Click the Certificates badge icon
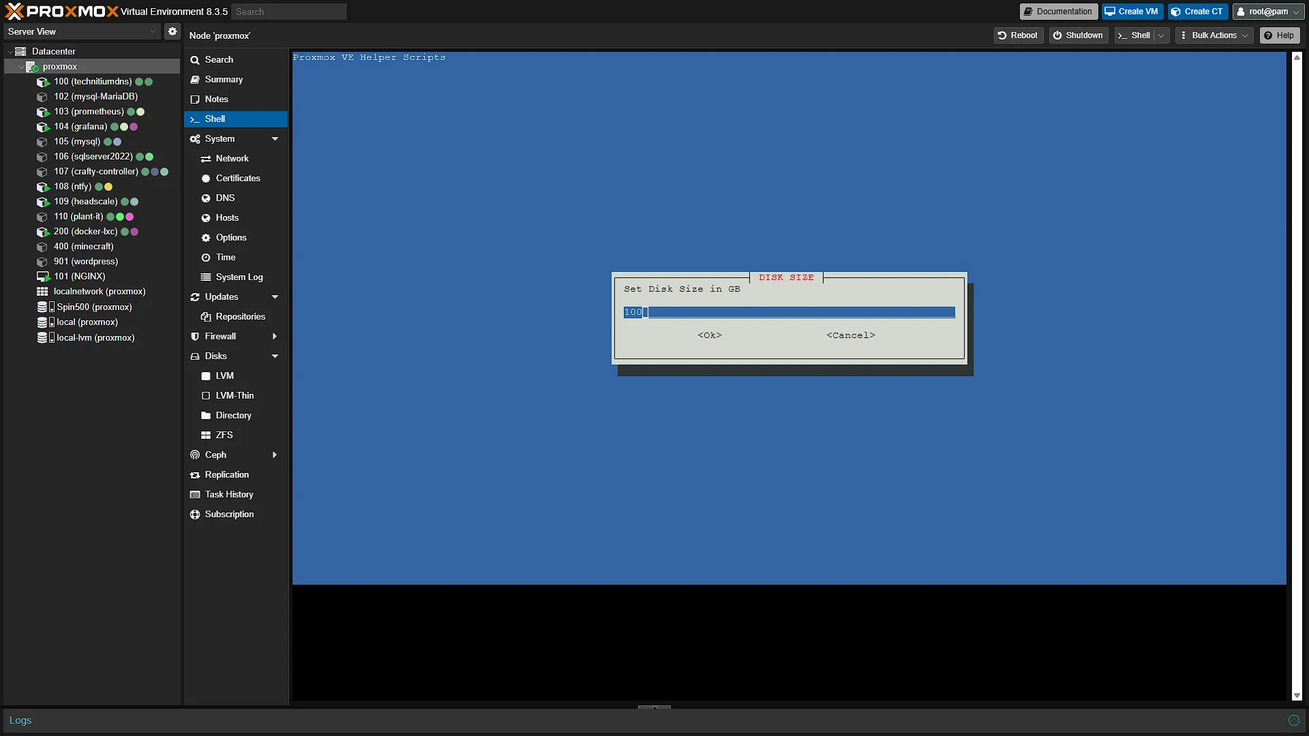Screen dimensions: 1309x736 206,179
